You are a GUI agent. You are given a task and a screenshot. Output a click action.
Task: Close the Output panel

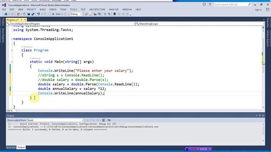[x=263, y=116]
